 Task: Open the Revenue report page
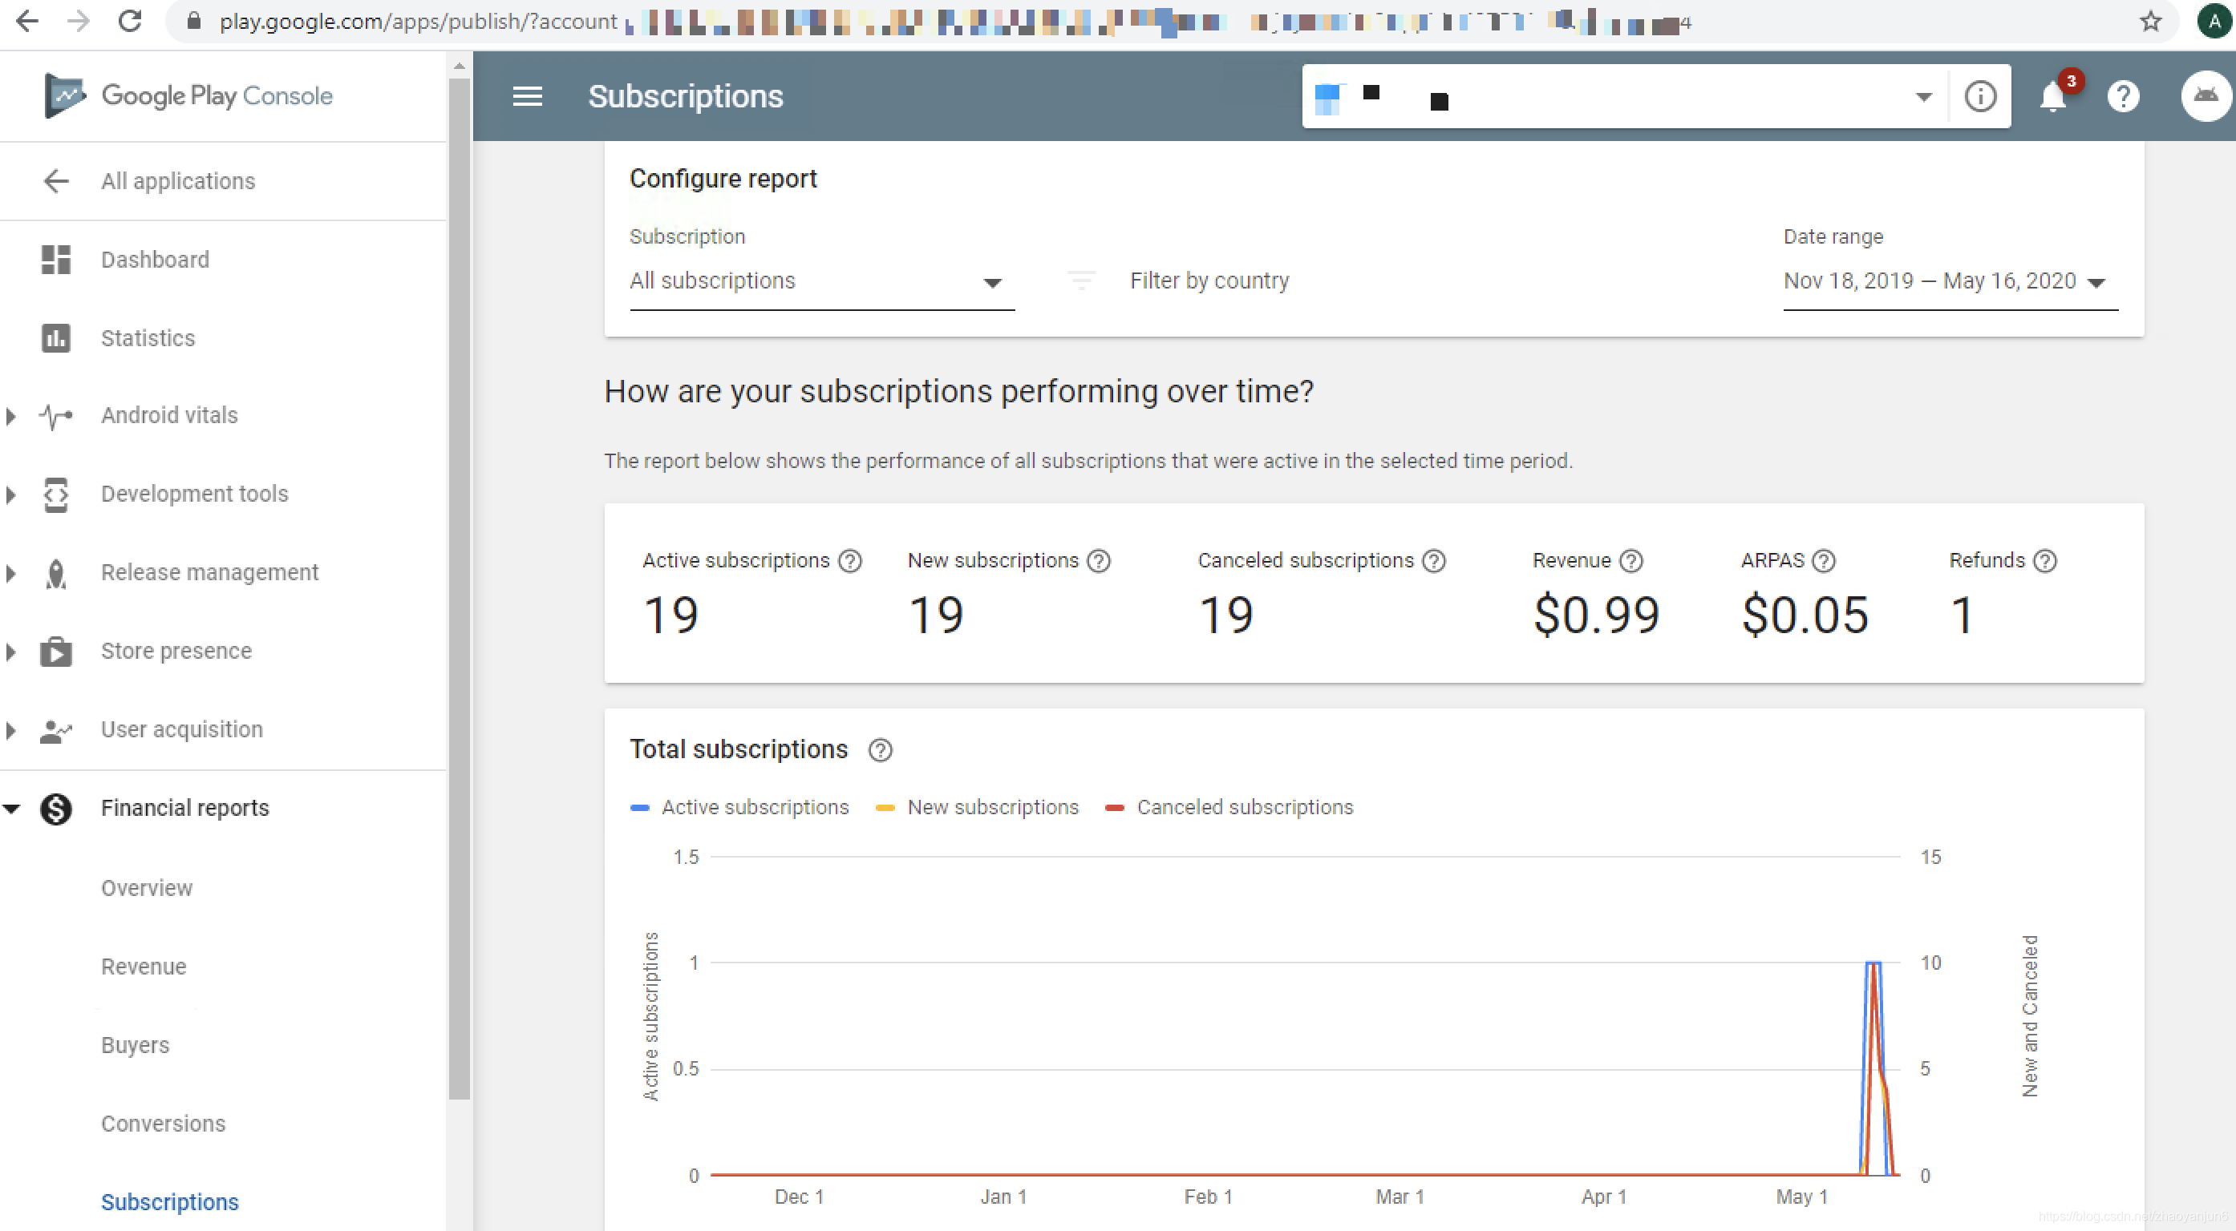[144, 967]
